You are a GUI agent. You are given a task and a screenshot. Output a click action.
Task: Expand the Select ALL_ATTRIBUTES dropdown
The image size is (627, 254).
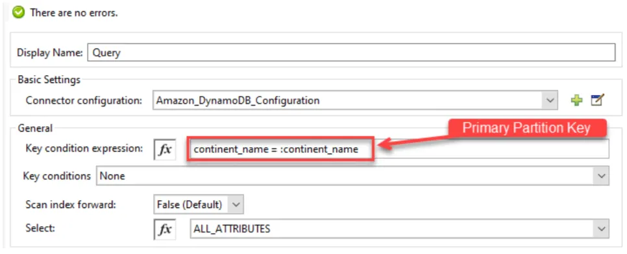click(x=601, y=229)
